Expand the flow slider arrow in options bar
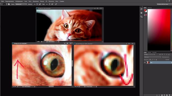 49,4
